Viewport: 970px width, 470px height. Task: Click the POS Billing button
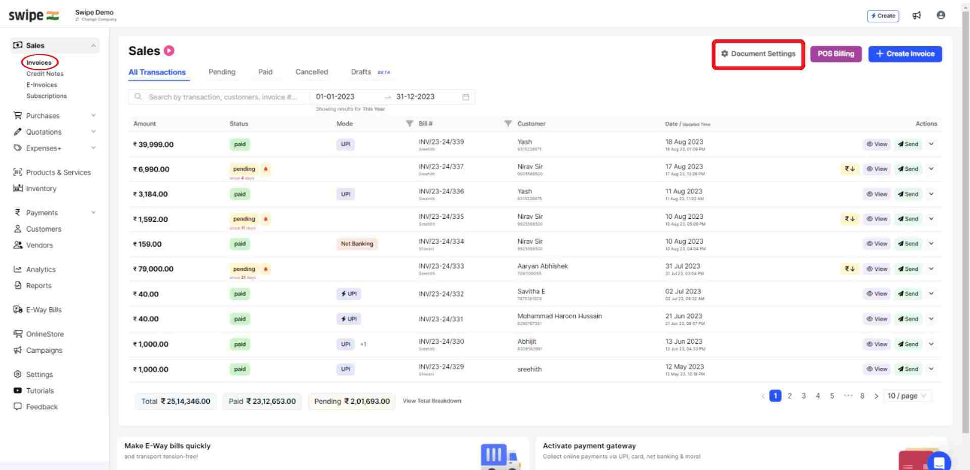(836, 54)
